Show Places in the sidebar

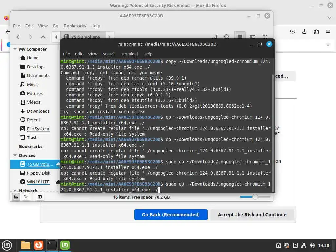[16, 197]
